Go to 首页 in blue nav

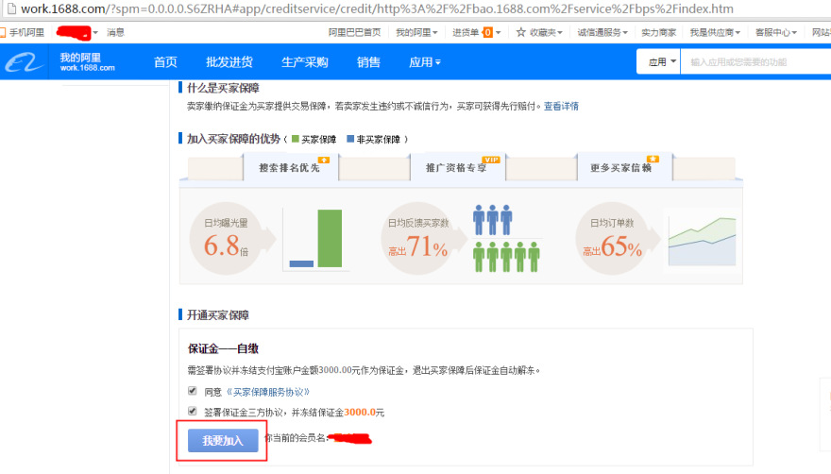pyautogui.click(x=165, y=62)
